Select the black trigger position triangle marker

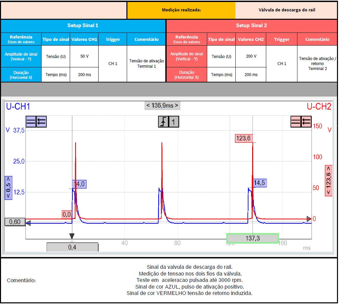71,236
